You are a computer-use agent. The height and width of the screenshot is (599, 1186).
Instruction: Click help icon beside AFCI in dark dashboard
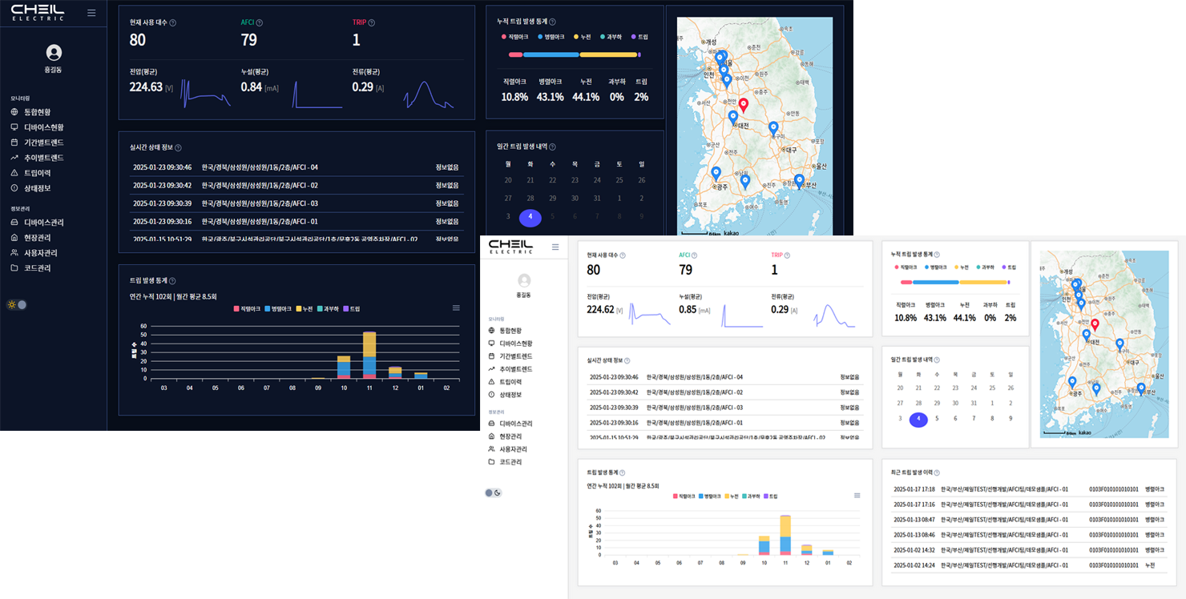pyautogui.click(x=260, y=23)
